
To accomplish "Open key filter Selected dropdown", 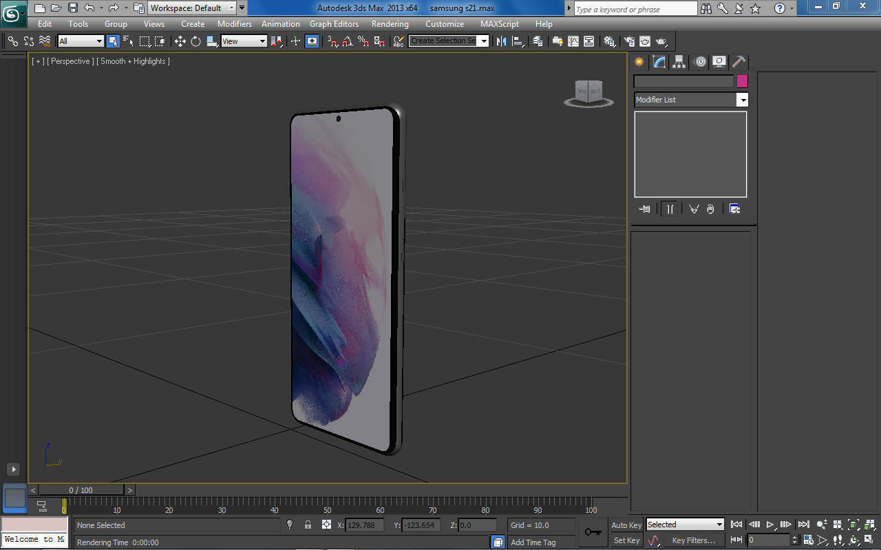I will pos(685,525).
